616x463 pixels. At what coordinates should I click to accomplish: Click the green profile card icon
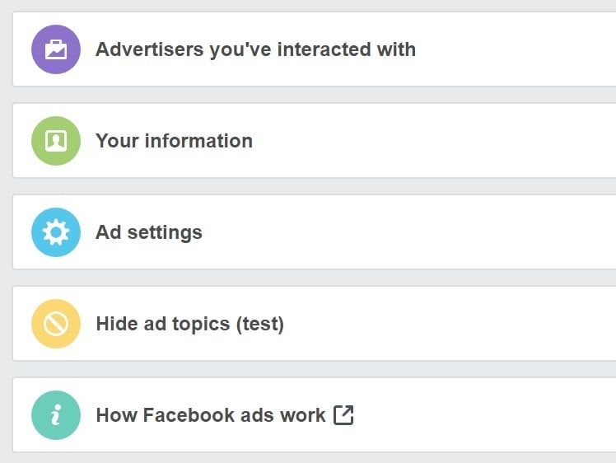pyautogui.click(x=56, y=141)
